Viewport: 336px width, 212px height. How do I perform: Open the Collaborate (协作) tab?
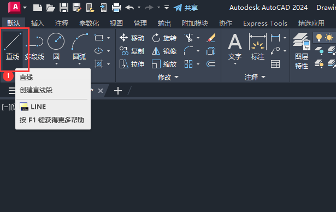(226, 23)
